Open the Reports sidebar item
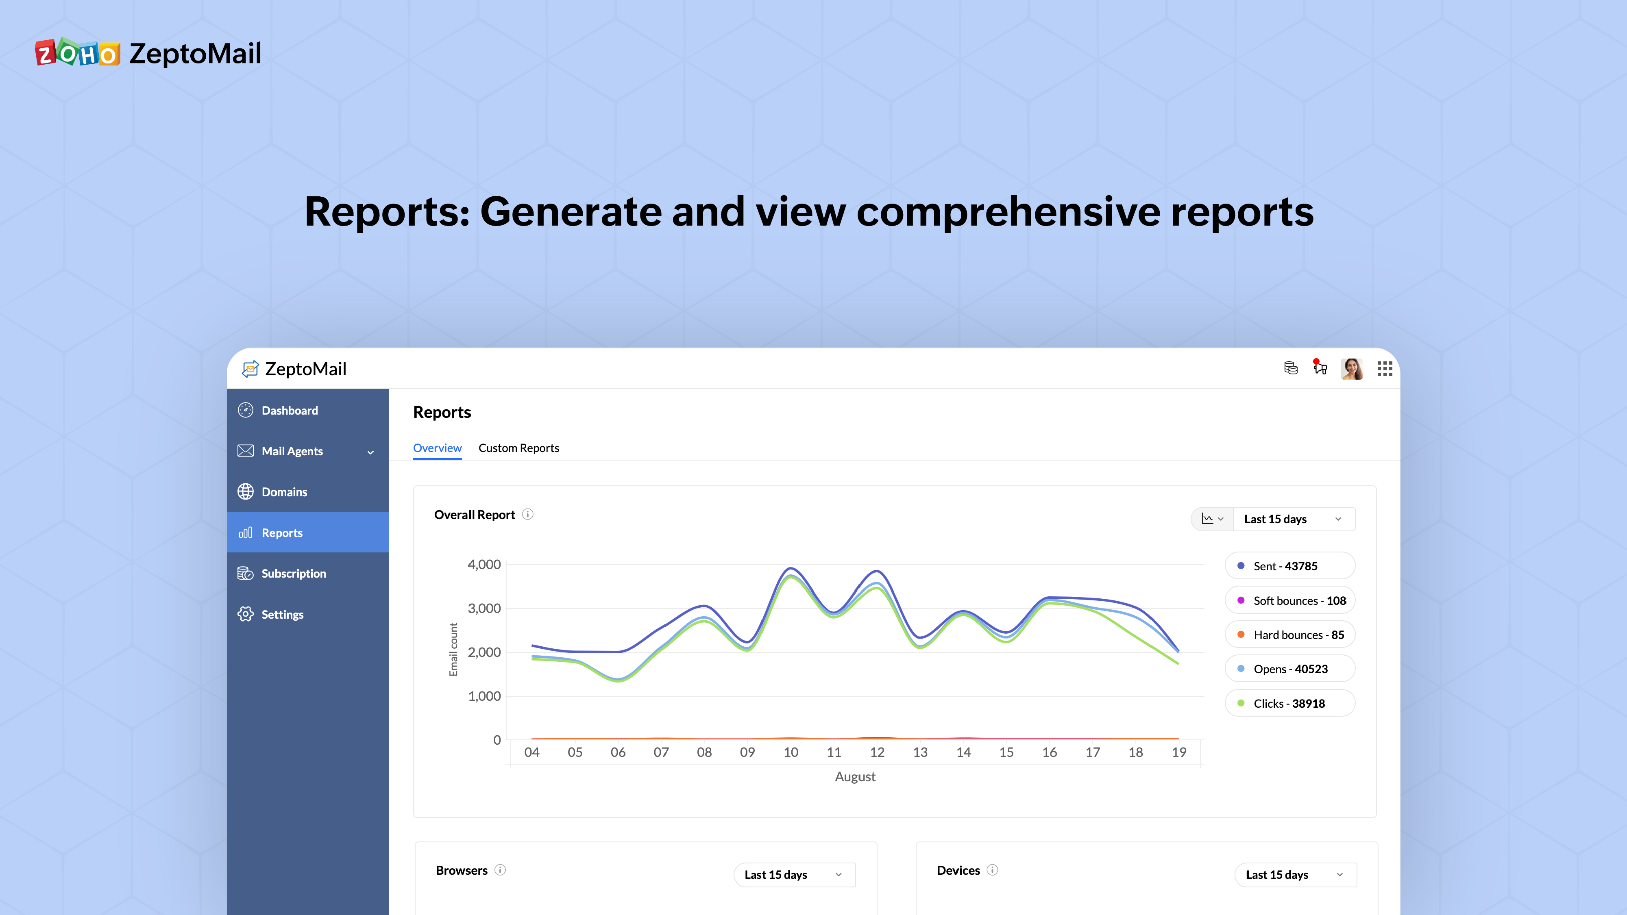Screen dimensions: 1627x915 pos(307,532)
